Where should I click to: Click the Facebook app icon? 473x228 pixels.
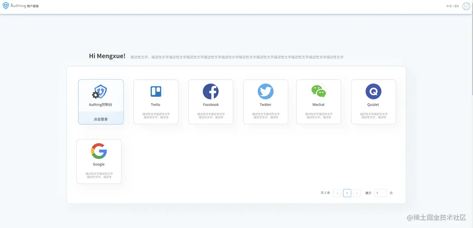point(211,91)
